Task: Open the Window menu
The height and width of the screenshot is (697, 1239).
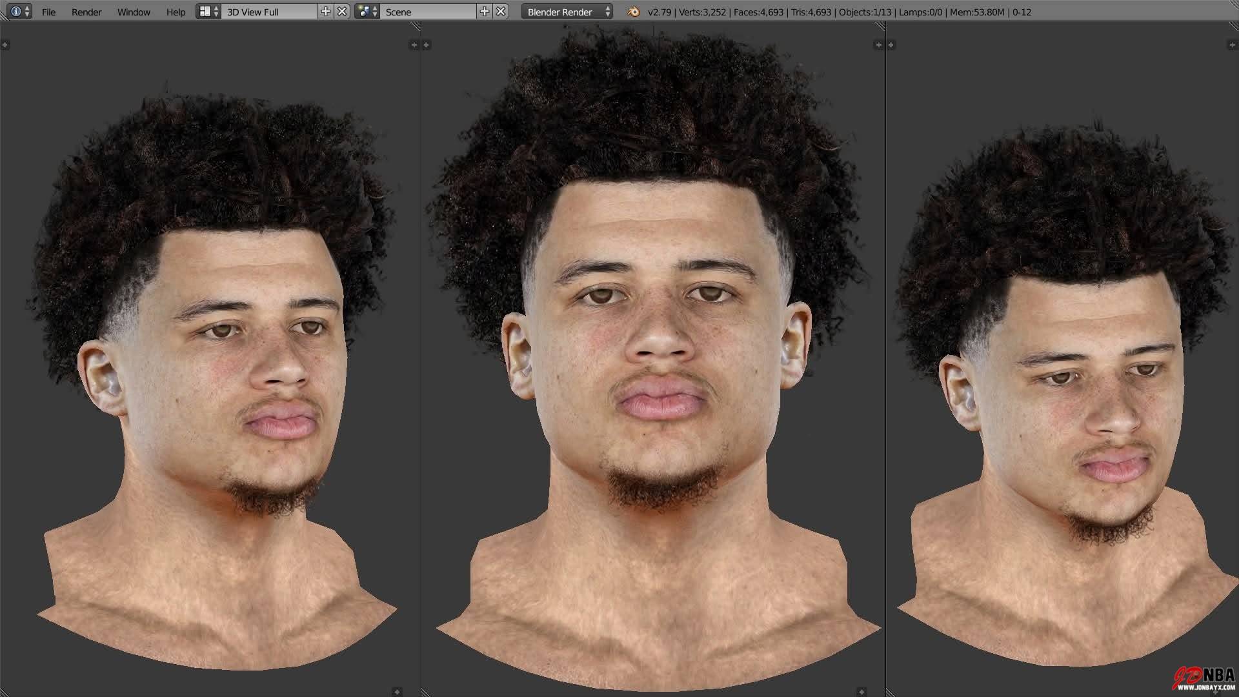Action: [134, 12]
